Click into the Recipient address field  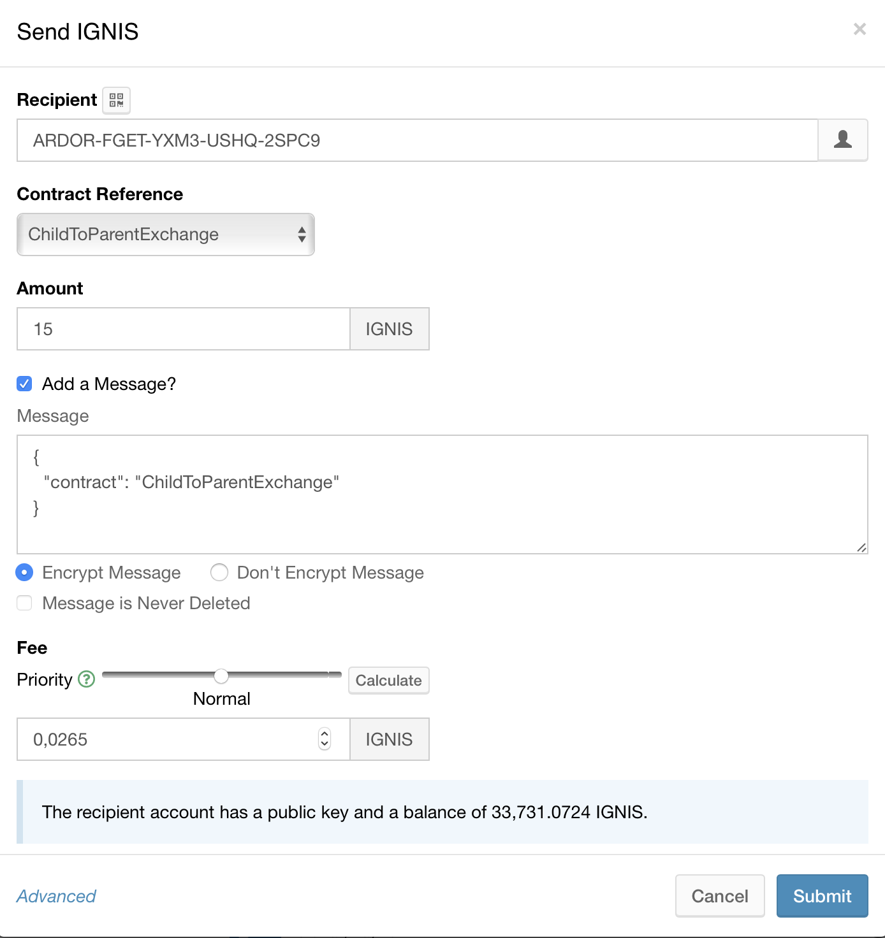(417, 140)
